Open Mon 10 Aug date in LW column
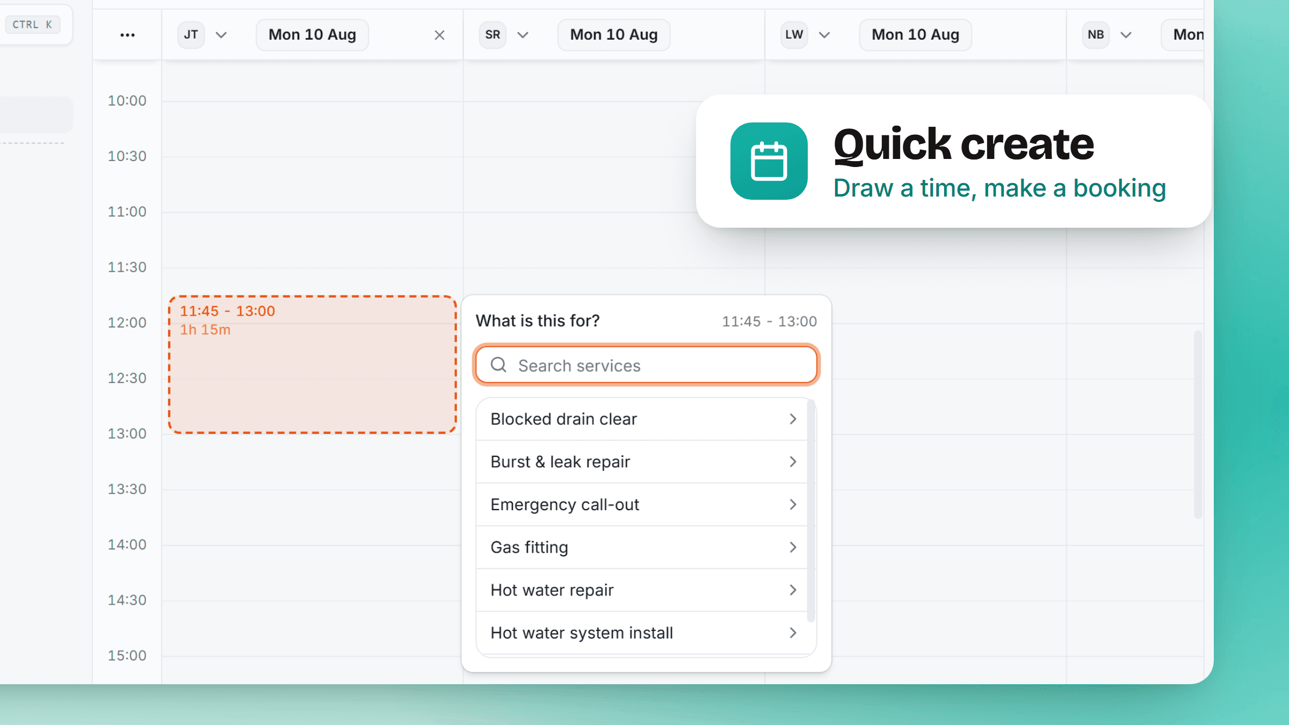Viewport: 1289px width, 725px height. click(x=916, y=35)
